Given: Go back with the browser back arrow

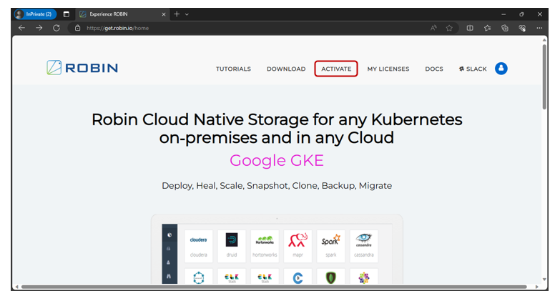Looking at the screenshot, I should (x=21, y=28).
